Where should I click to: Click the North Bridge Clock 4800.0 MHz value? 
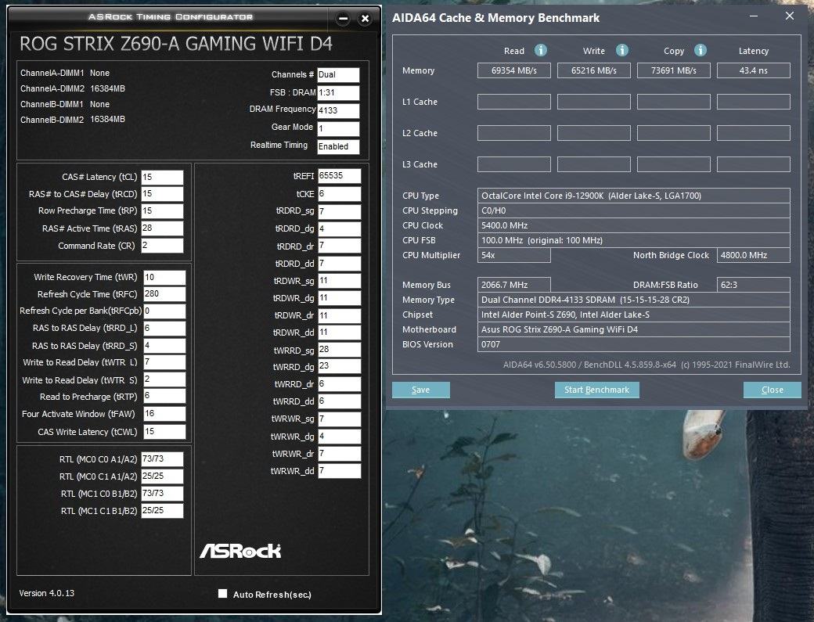coord(754,255)
